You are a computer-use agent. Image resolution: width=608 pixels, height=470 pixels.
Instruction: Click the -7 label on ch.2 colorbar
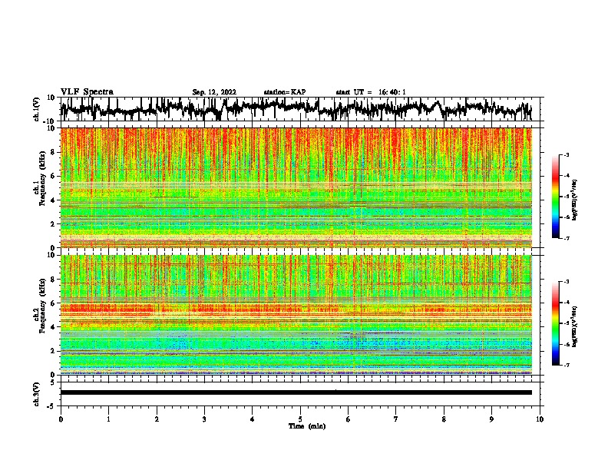pos(567,366)
